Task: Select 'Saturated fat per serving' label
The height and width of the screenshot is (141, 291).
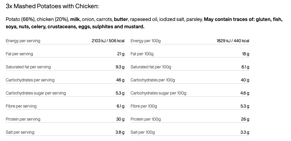Action: point(28,67)
